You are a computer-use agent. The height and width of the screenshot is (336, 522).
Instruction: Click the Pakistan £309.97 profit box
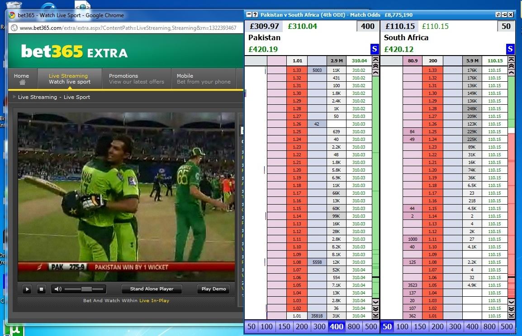265,26
